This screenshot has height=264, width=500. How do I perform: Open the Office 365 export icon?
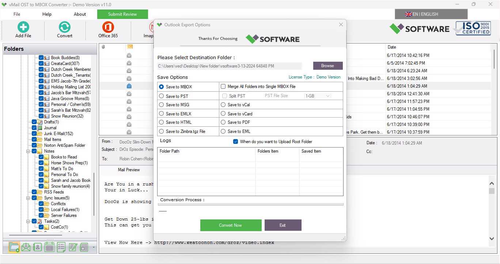coord(108,27)
